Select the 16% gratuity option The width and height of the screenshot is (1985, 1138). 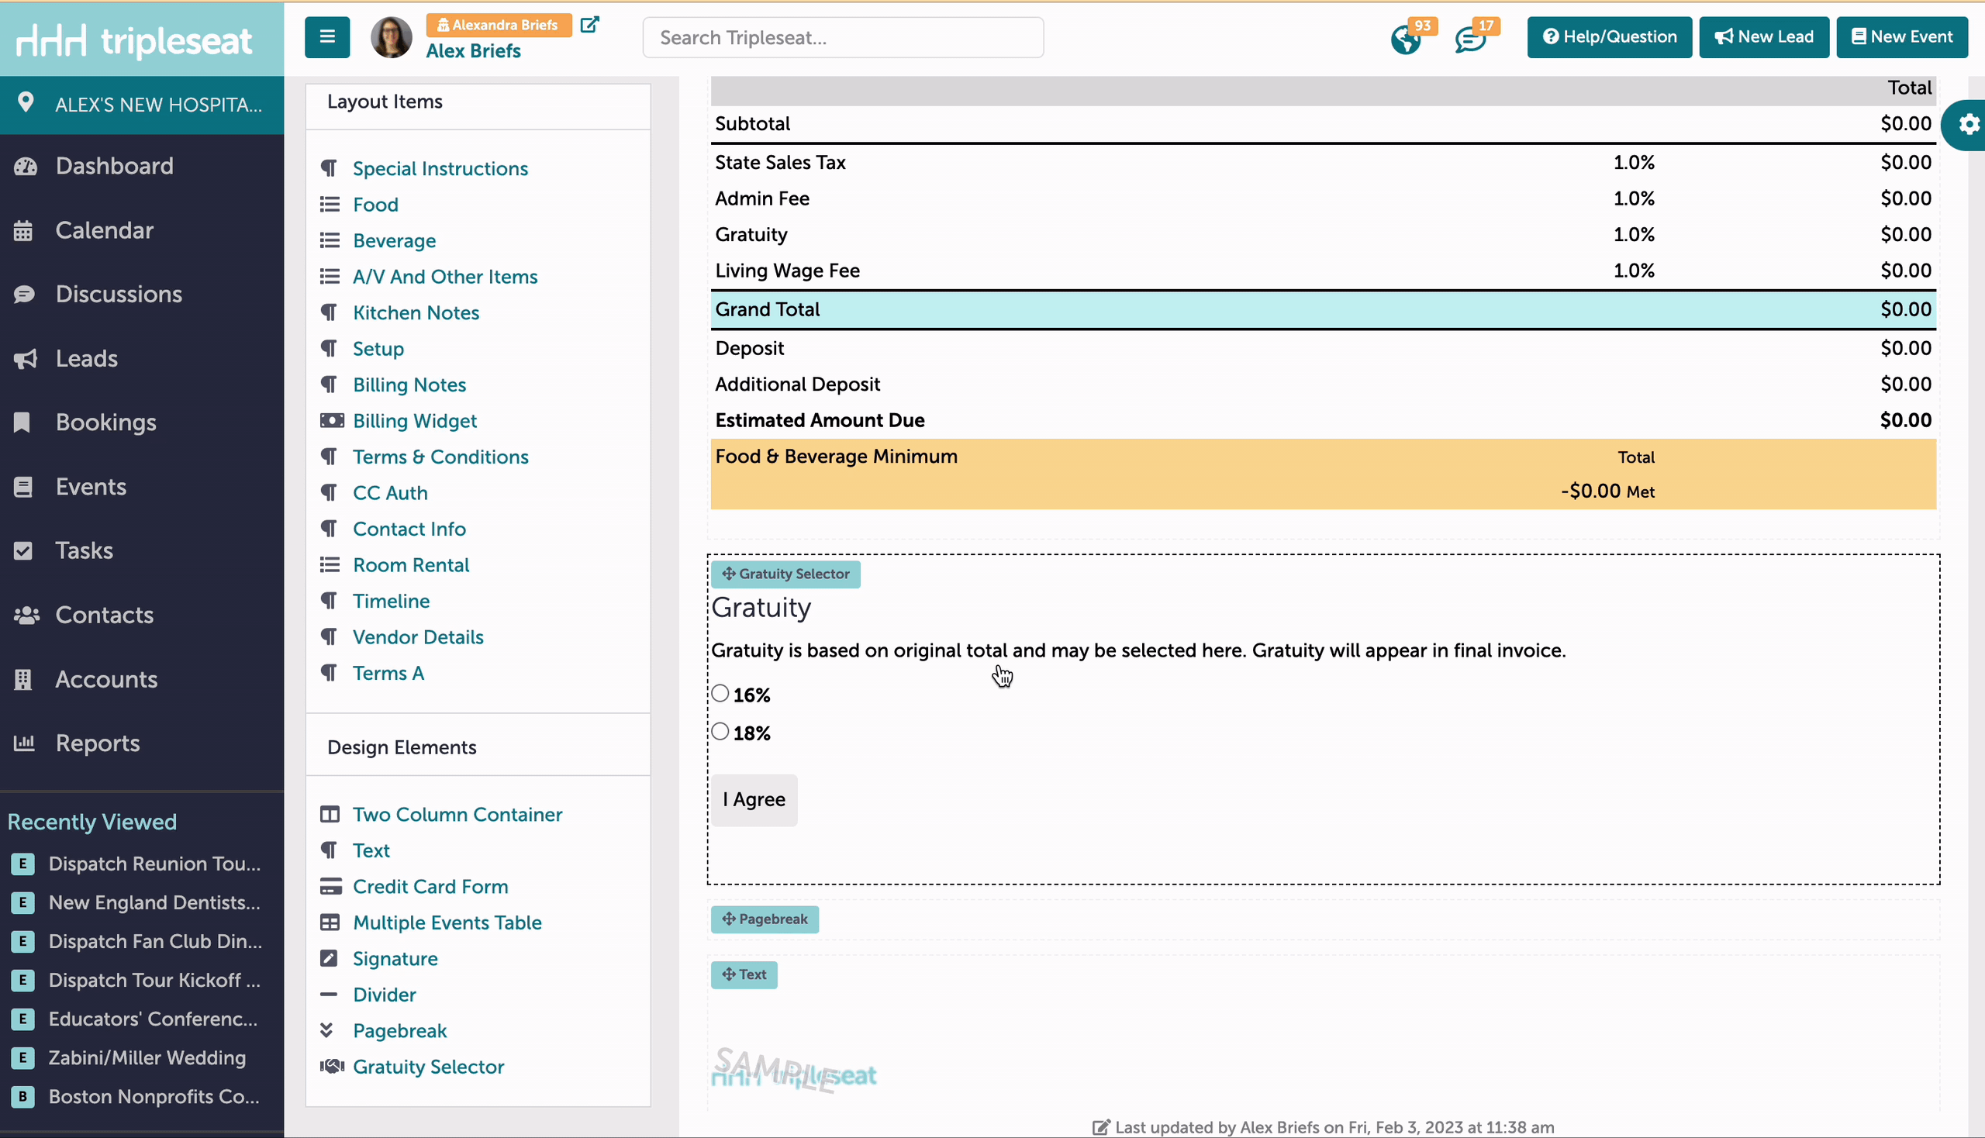tap(720, 693)
